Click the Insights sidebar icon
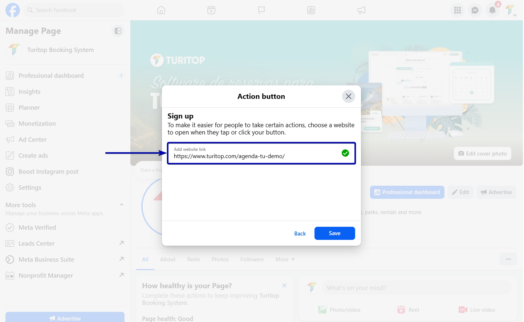524x322 pixels. click(x=10, y=92)
